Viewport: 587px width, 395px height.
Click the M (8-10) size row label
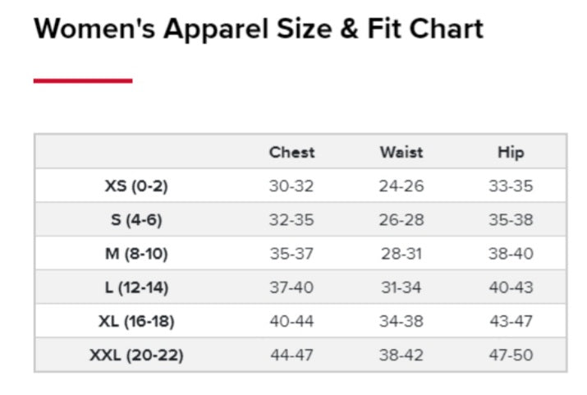[x=136, y=254]
